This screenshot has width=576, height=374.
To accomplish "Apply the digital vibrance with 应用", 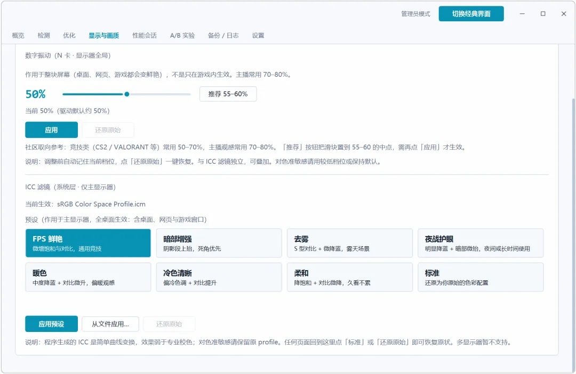I will [51, 130].
